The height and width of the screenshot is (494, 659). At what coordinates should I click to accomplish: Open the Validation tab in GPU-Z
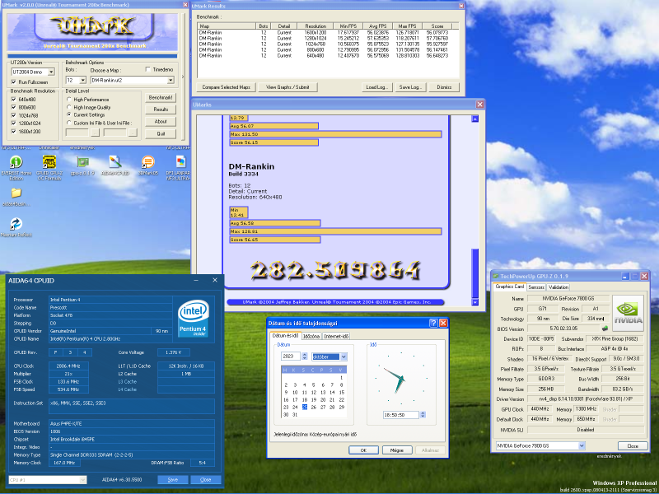(x=559, y=287)
